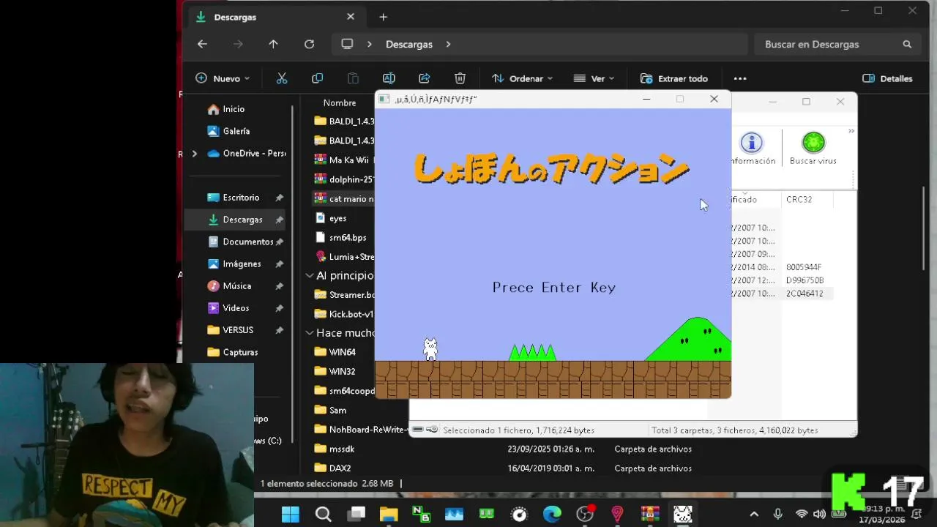The height and width of the screenshot is (527, 937).
Task: Click the magnifier icon in the search box
Action: pyautogui.click(x=907, y=44)
